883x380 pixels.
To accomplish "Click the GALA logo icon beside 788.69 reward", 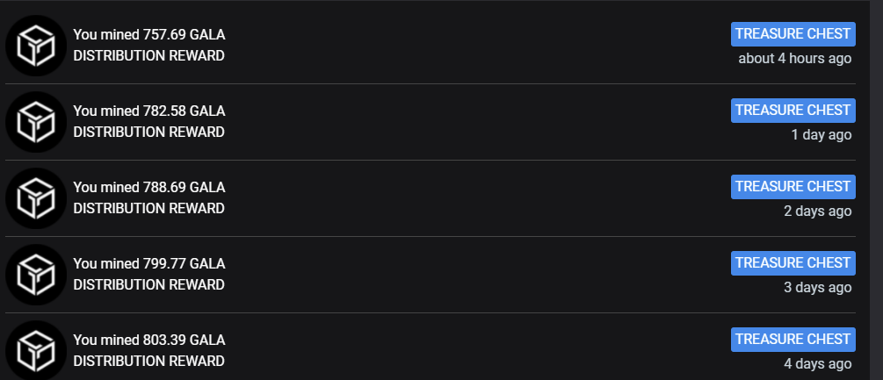I will pos(36,198).
